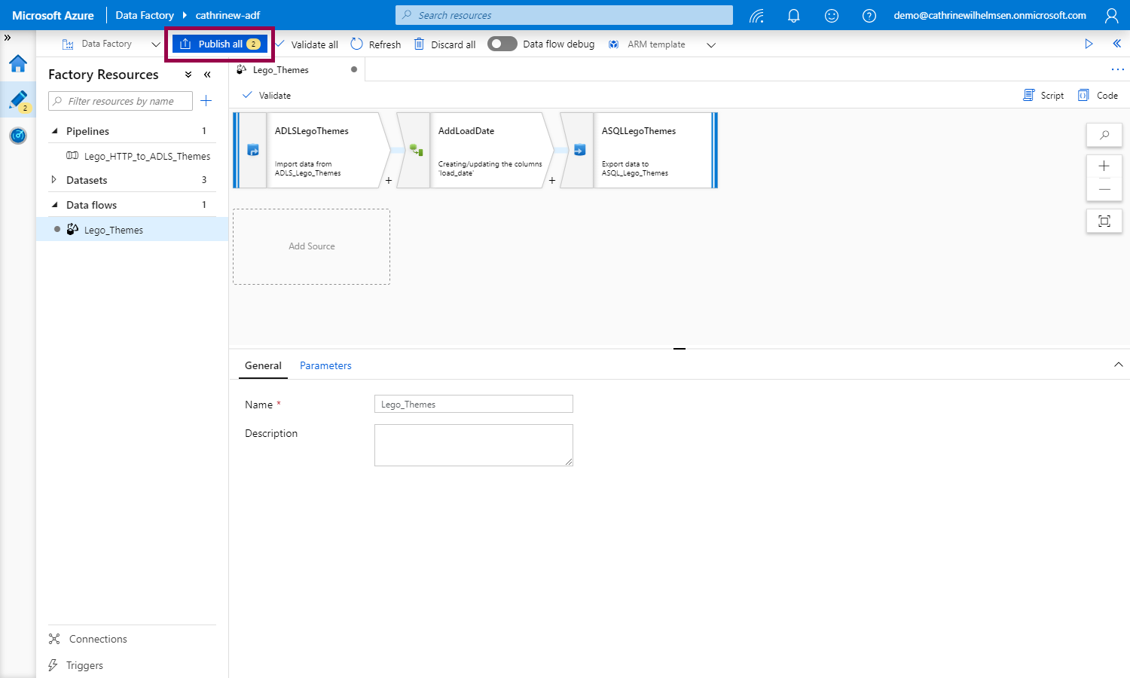Collapse the bottom properties panel chevron
Viewport: 1130px width, 678px height.
point(1118,365)
